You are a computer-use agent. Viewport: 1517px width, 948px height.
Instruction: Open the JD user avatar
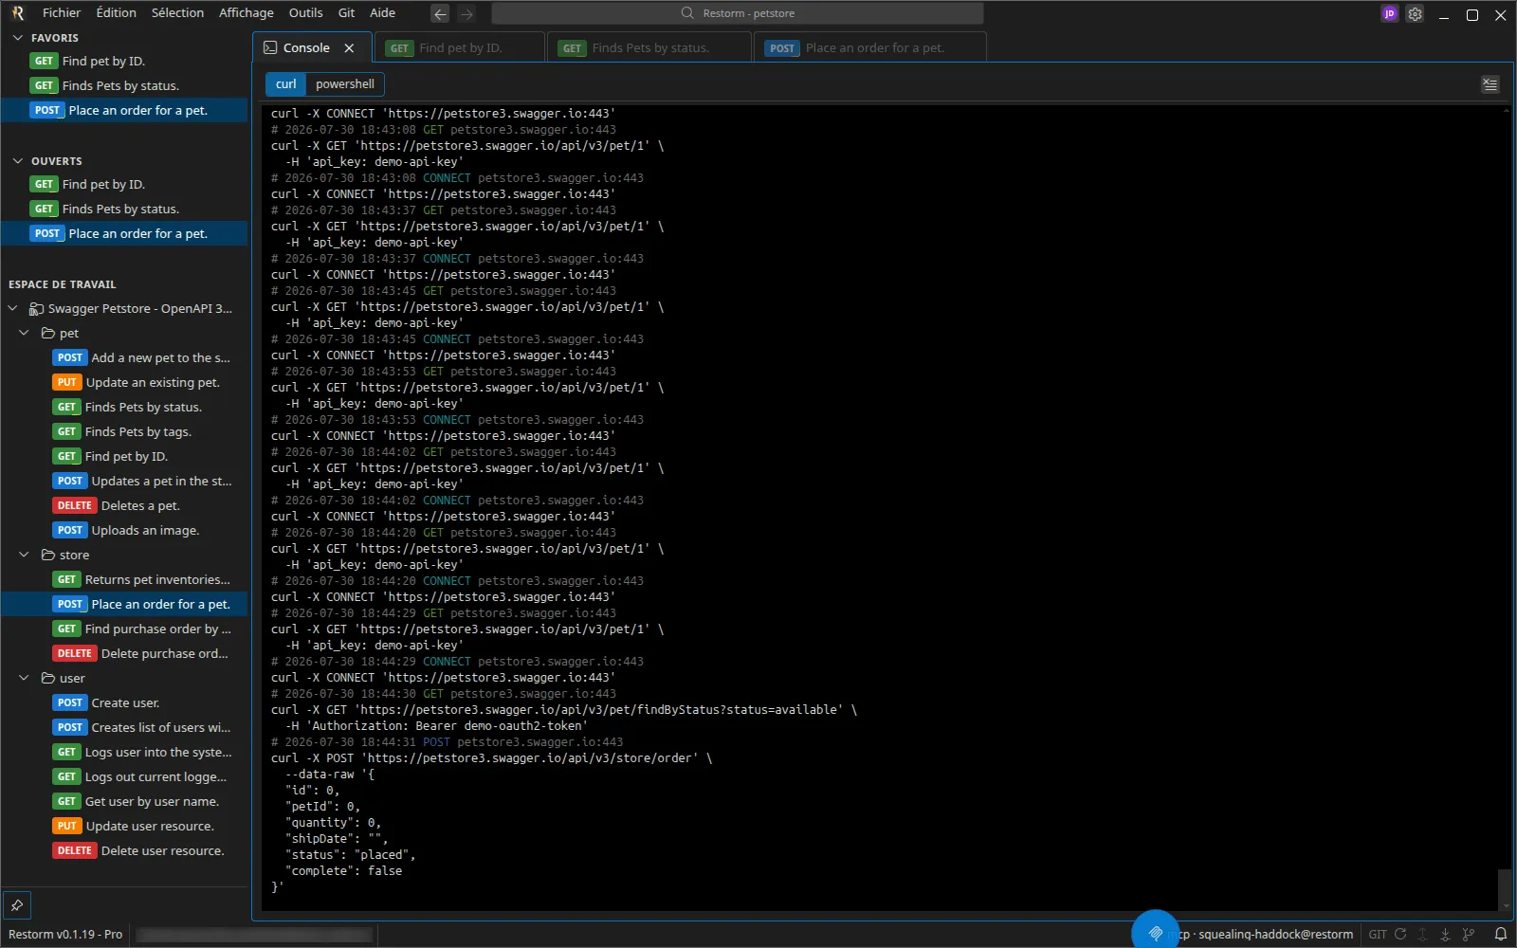click(1389, 13)
